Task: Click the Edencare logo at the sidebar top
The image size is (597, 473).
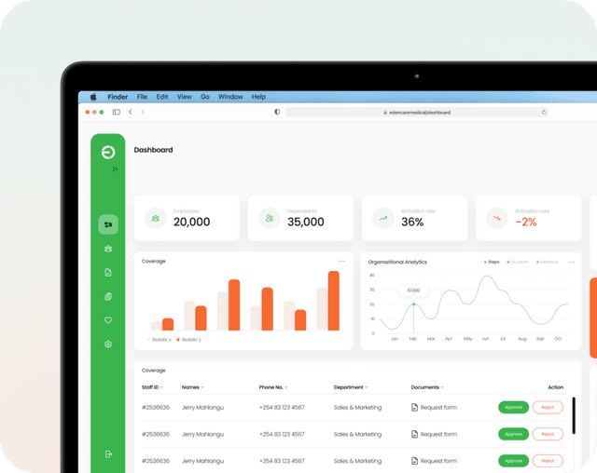Action: pos(108,153)
